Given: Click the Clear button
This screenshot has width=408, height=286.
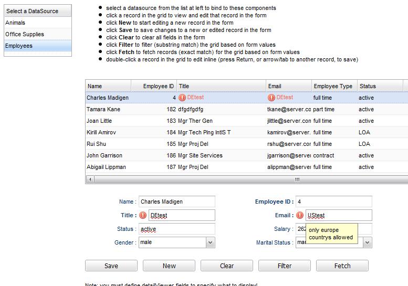Looking at the screenshot, I should click(227, 266).
